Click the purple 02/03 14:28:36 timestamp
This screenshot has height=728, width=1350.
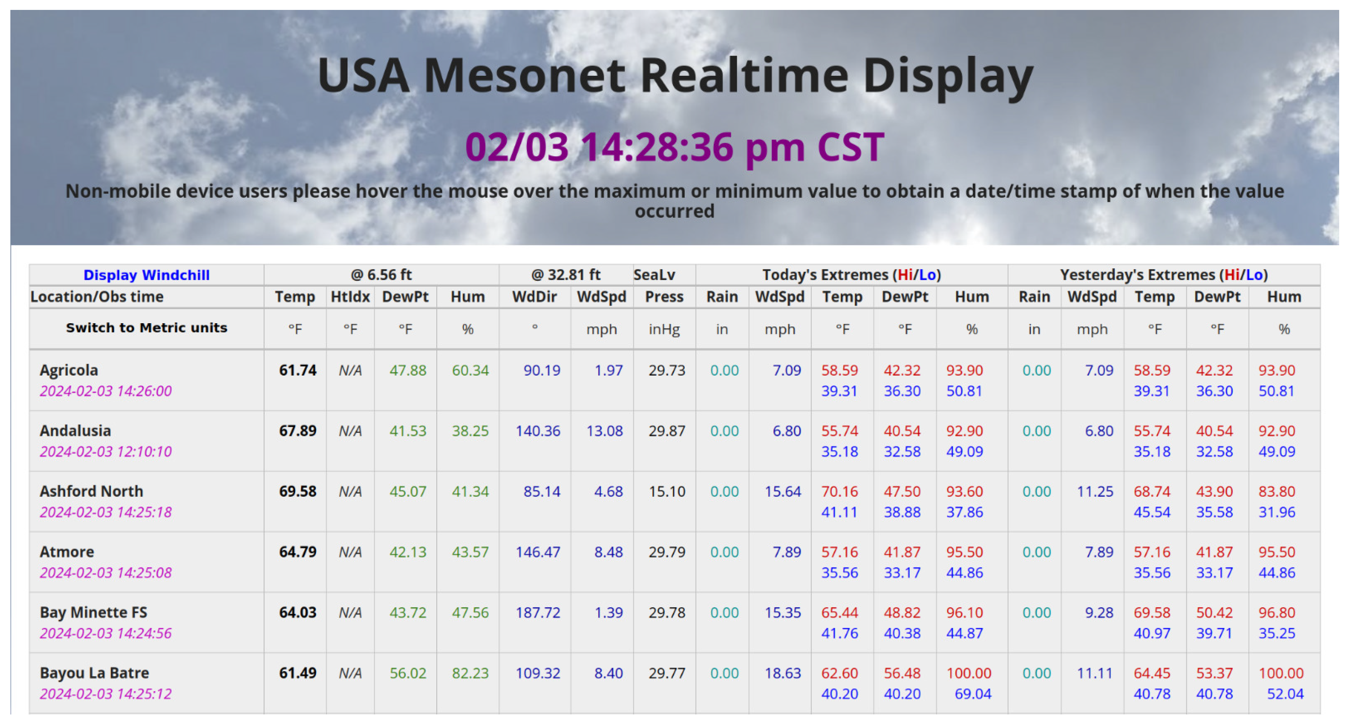[674, 147]
